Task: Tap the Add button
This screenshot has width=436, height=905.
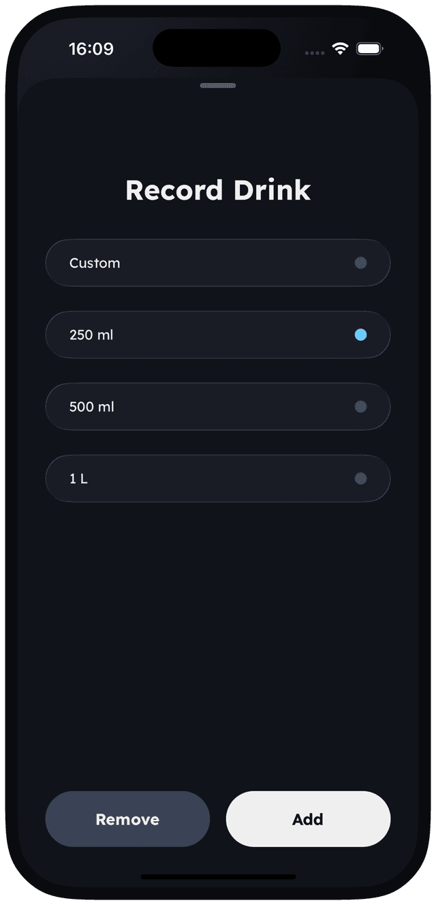Action: [308, 820]
